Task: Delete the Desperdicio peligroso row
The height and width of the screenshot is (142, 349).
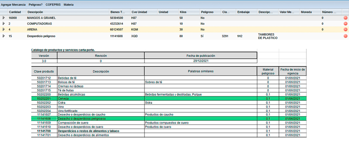Action: coord(345,36)
